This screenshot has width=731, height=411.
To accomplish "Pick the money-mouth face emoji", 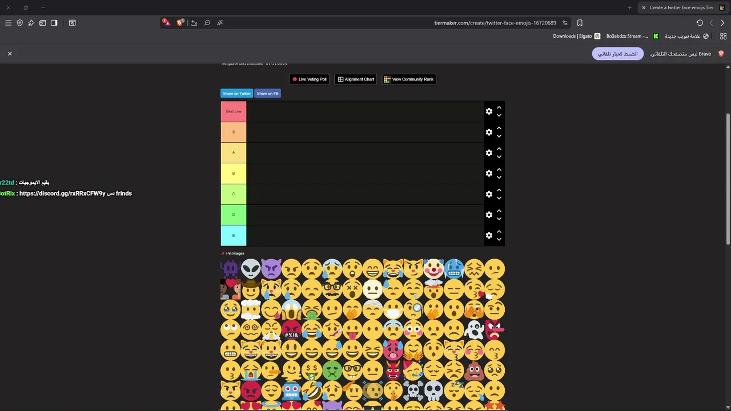I will click(x=312, y=370).
